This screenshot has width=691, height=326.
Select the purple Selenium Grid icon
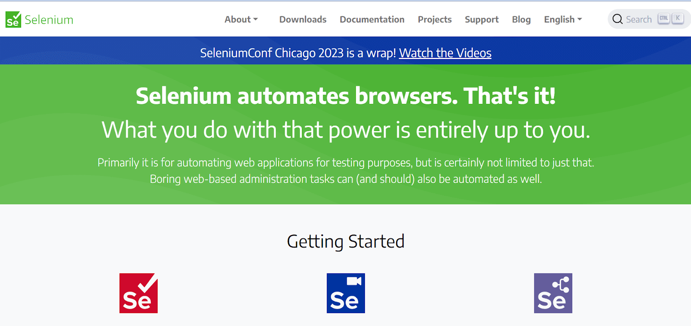(553, 293)
